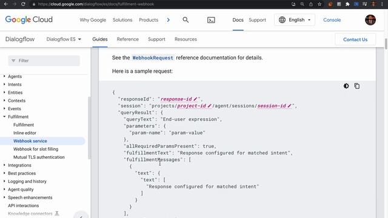Open the Why Google menu

point(93,20)
